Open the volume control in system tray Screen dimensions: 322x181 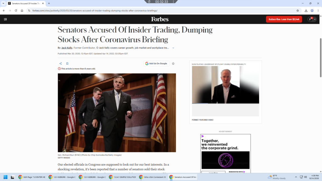306,177
